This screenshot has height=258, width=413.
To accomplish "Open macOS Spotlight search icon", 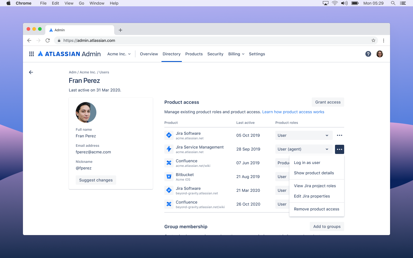I will pos(393,3).
